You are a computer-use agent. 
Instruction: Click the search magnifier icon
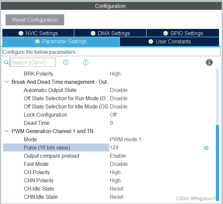[x=6, y=62]
